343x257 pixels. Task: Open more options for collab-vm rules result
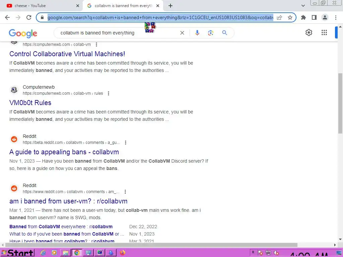point(108,93)
